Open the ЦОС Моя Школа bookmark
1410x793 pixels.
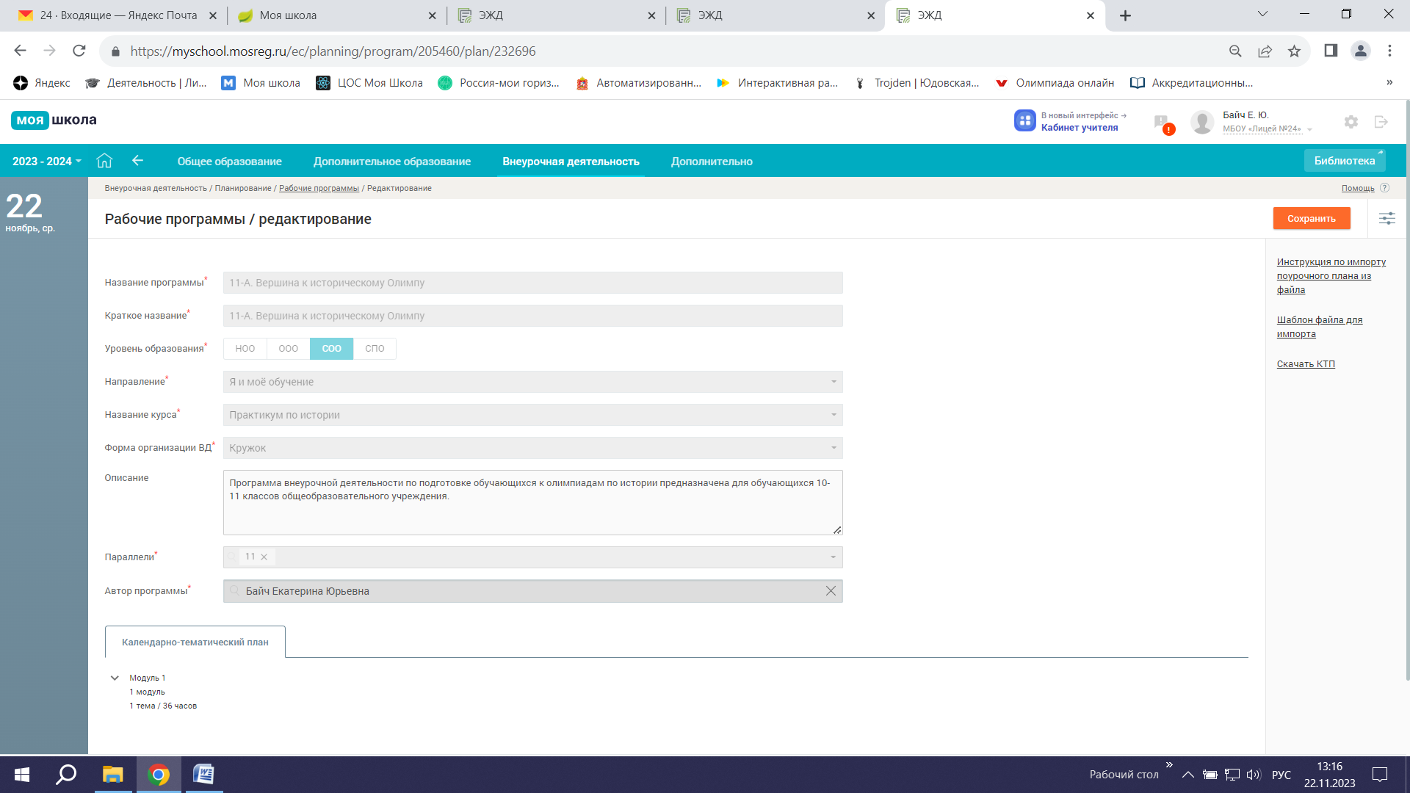click(369, 83)
